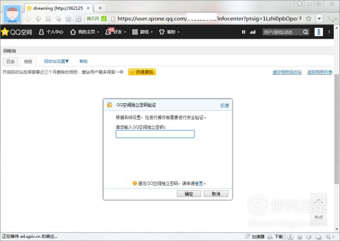The image size is (340, 241).
Task: Switch to the 日志 tab
Action: [10, 62]
